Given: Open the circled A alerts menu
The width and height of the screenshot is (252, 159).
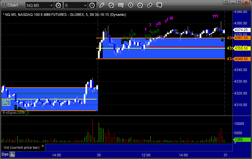Looking at the screenshot, I should pos(140,5).
